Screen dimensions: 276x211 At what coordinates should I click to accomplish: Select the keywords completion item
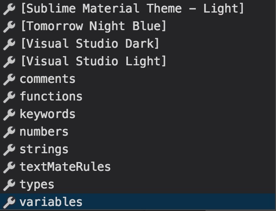138,114
